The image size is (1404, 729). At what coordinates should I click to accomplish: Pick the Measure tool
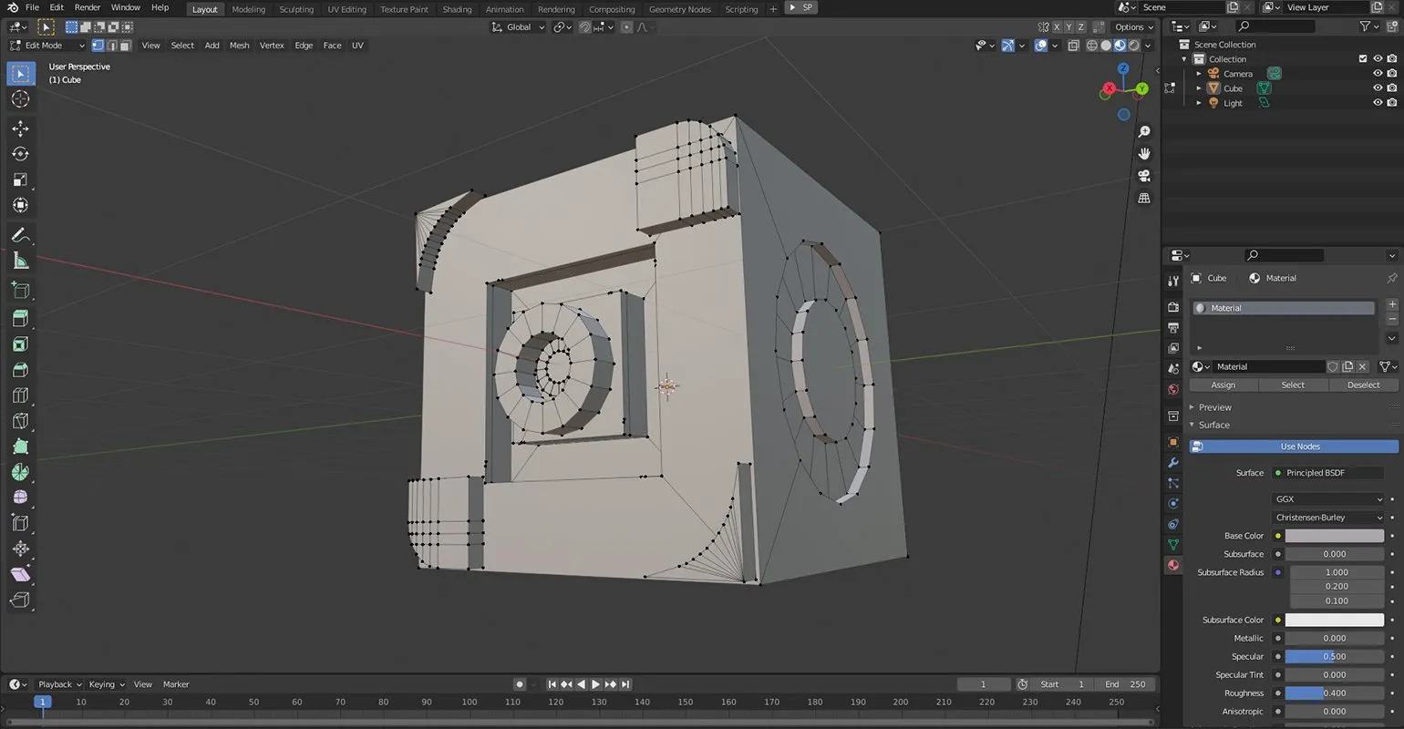click(x=20, y=262)
